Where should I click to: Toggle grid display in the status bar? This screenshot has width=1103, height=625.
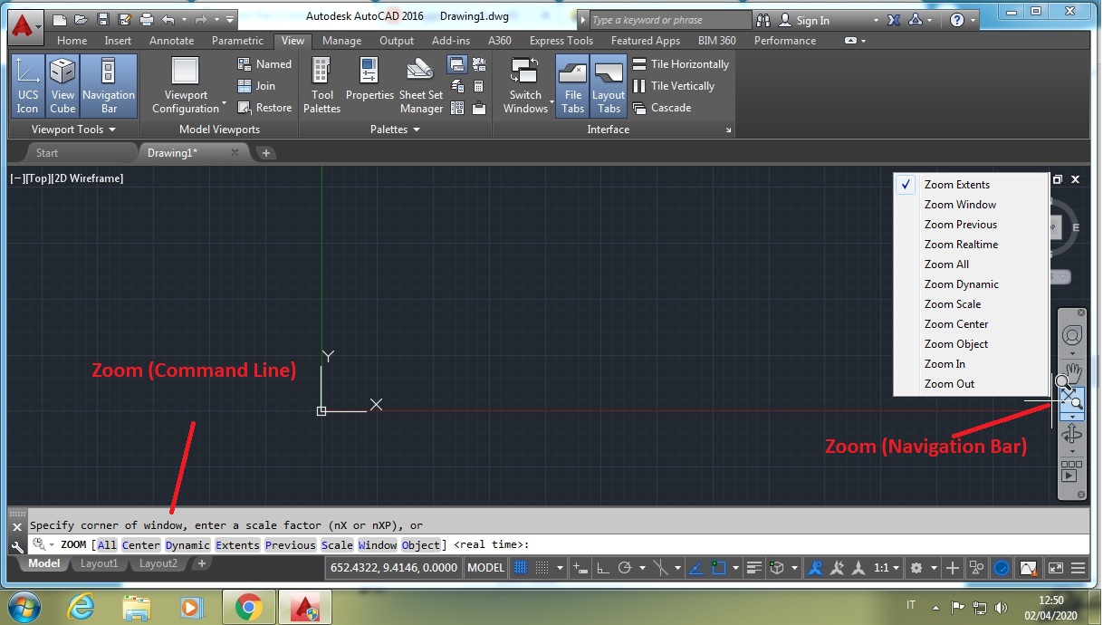(521, 568)
